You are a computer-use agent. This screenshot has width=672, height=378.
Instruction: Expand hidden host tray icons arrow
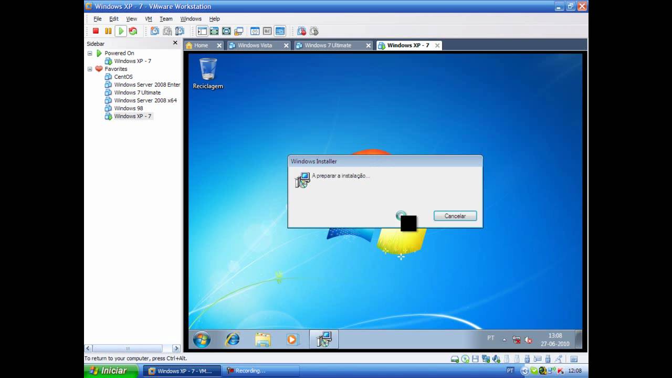[x=524, y=371]
